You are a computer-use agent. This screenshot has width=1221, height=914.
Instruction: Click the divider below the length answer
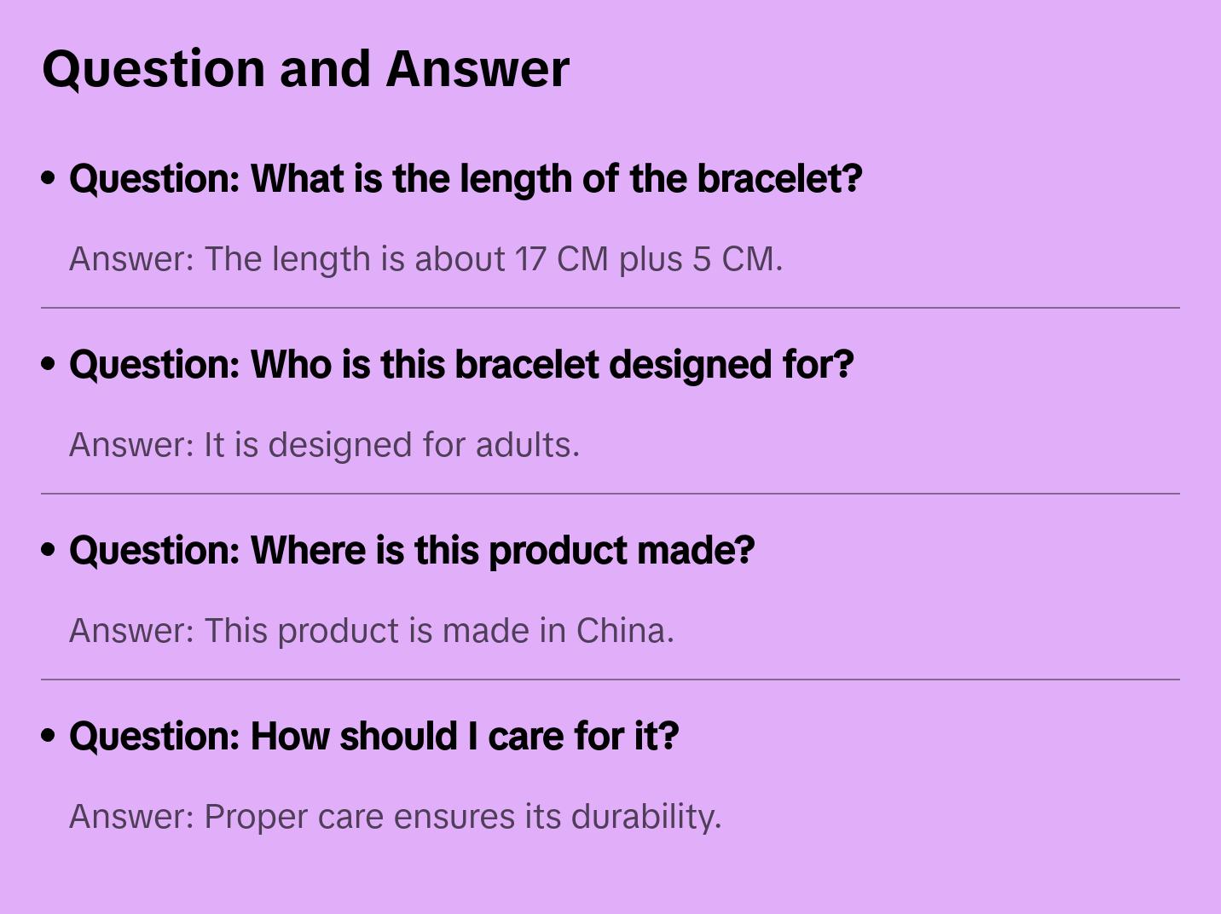coord(610,308)
